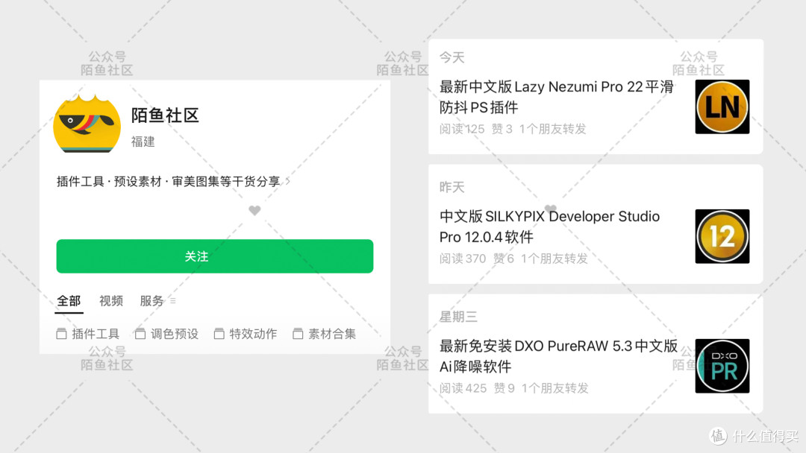The height and width of the screenshot is (453, 806).
Task: Click the 今天 date label
Action: [x=452, y=57]
